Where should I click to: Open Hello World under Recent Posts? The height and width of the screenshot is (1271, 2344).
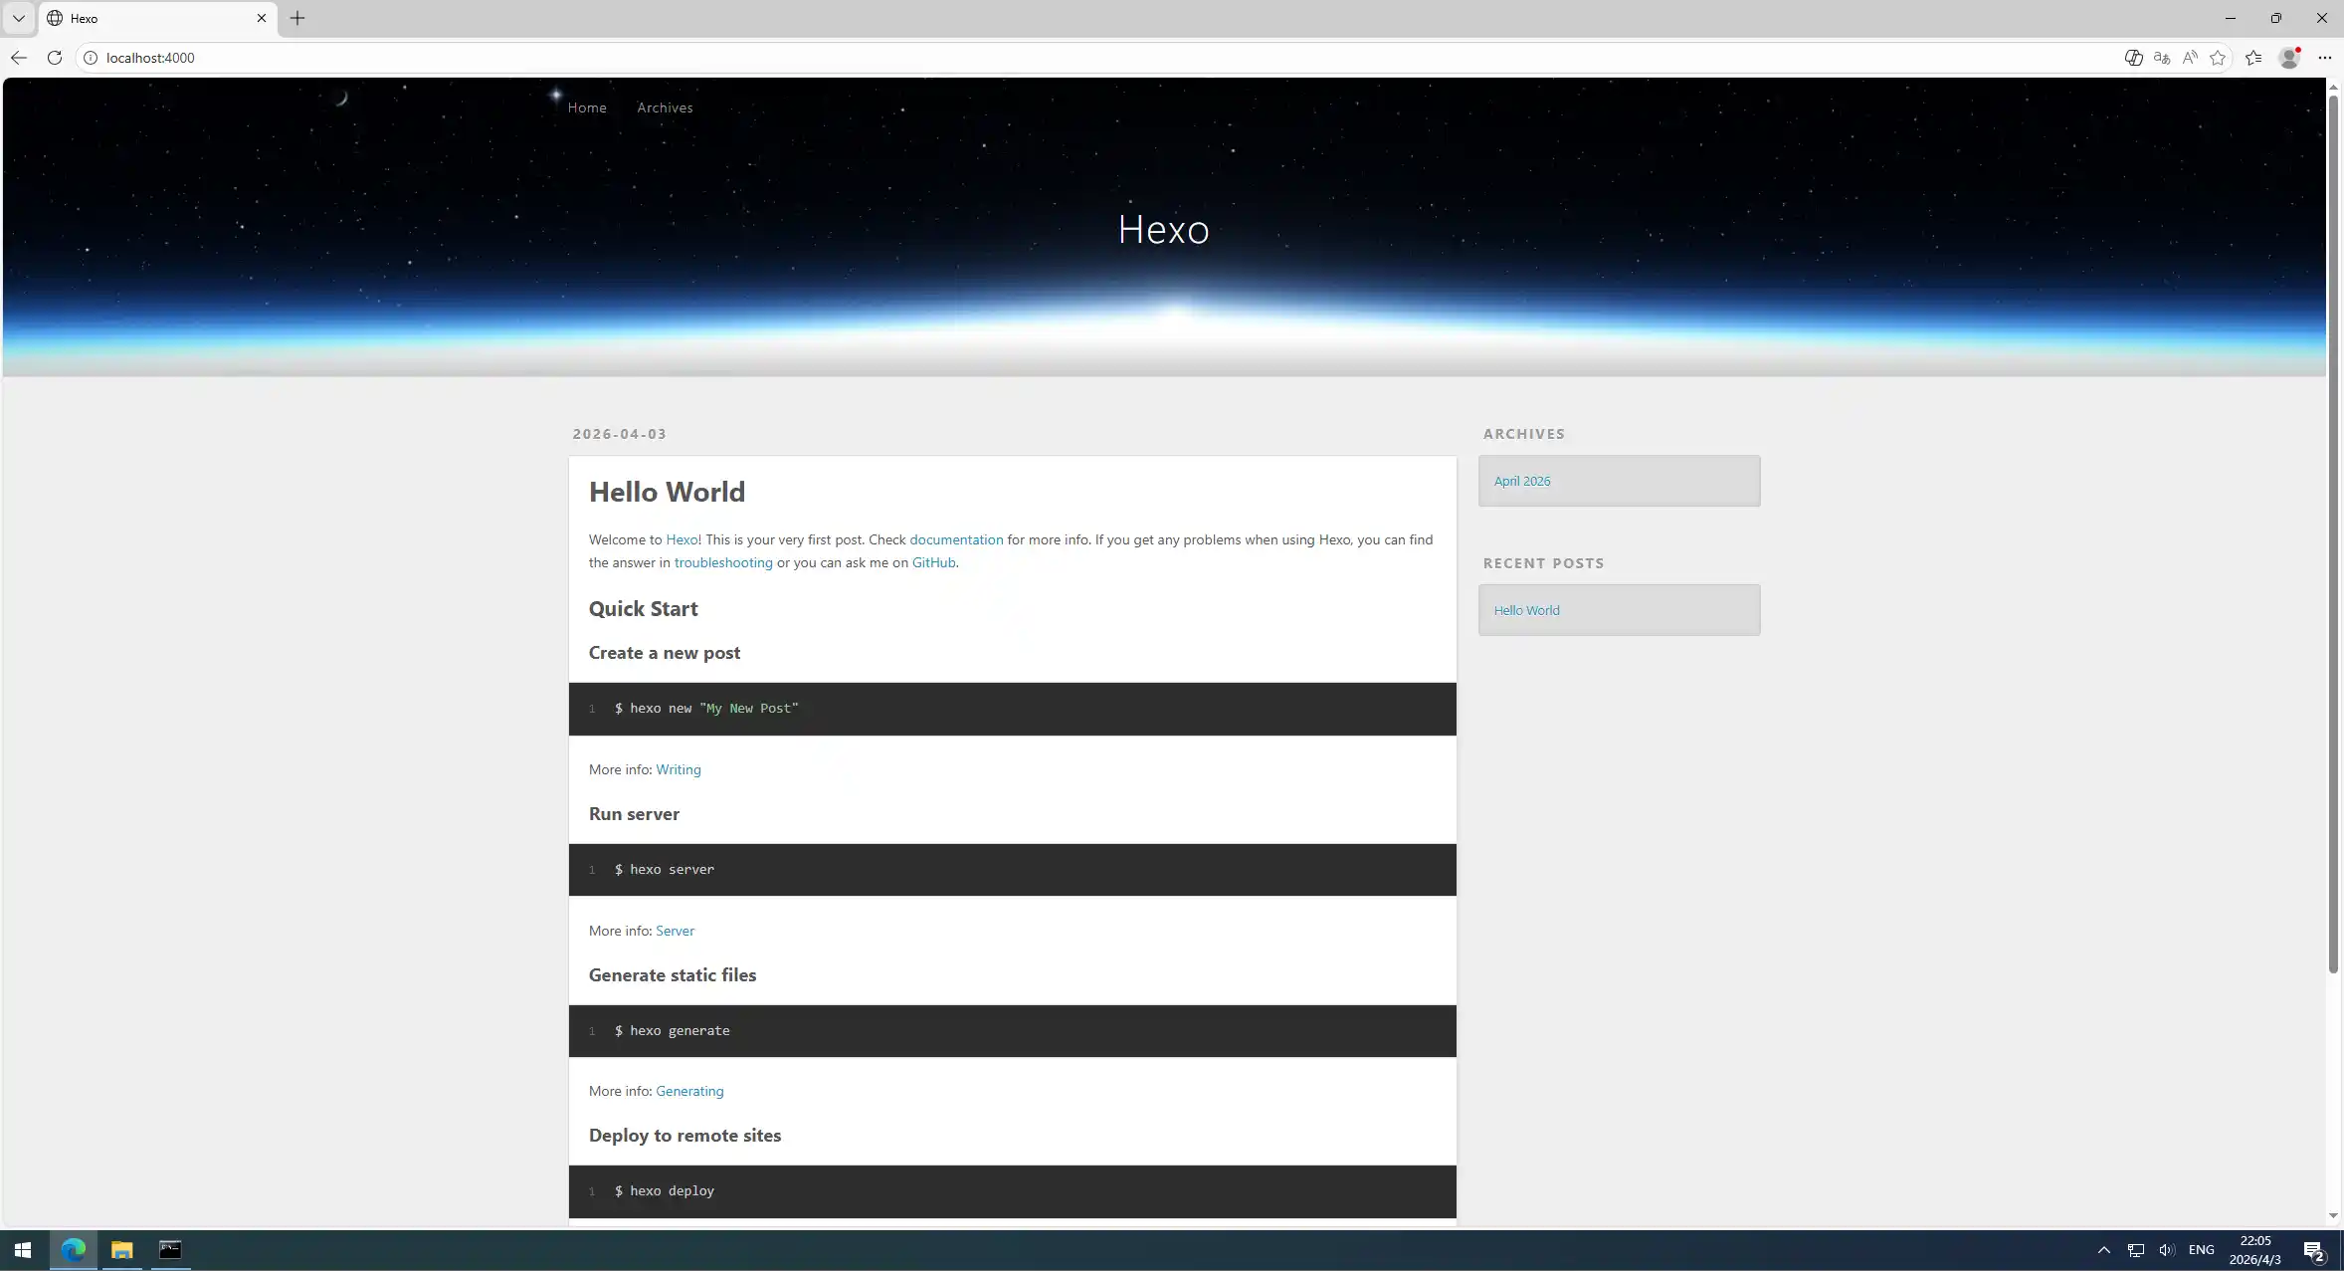(1526, 610)
